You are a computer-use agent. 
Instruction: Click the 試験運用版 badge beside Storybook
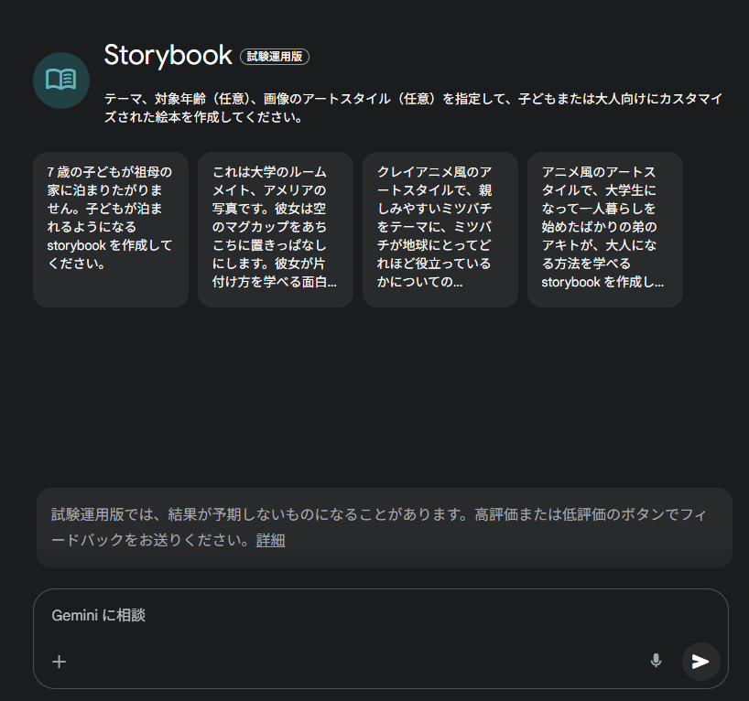[x=275, y=57]
